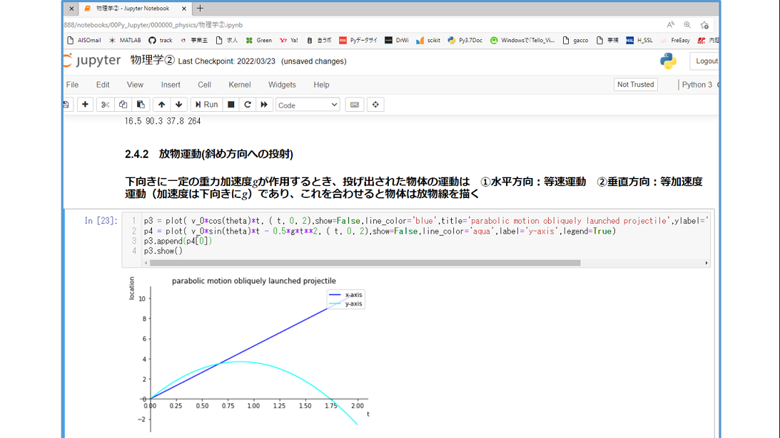Copy selected cells icon
The width and height of the screenshot is (780, 438).
[123, 105]
